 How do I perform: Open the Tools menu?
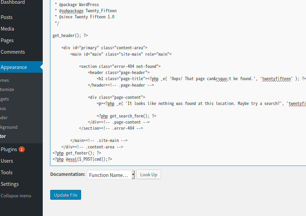[7, 172]
